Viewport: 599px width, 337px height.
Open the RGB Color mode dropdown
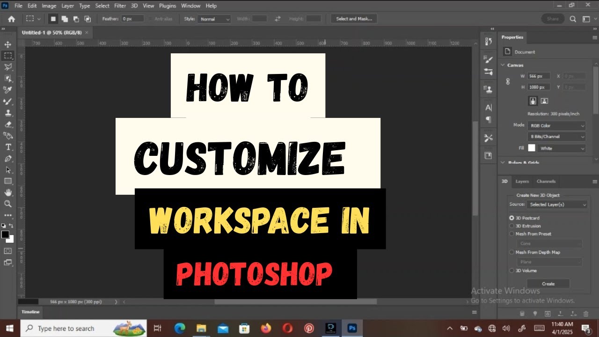[x=556, y=125]
